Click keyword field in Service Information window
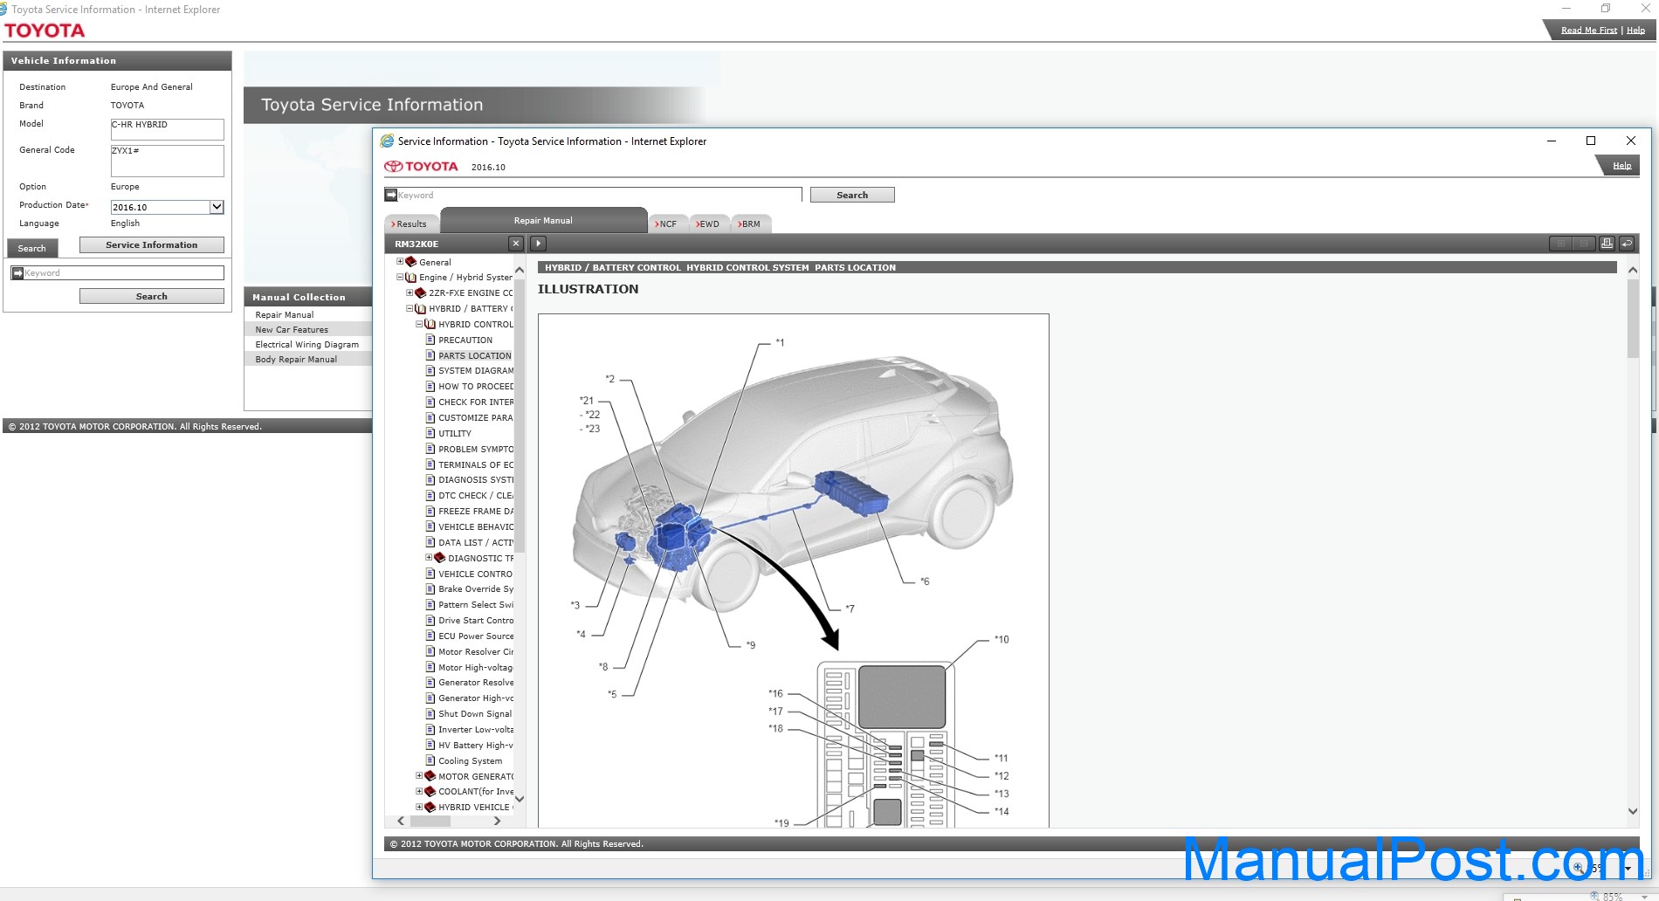Screen dimensions: 1659x901 click(593, 195)
